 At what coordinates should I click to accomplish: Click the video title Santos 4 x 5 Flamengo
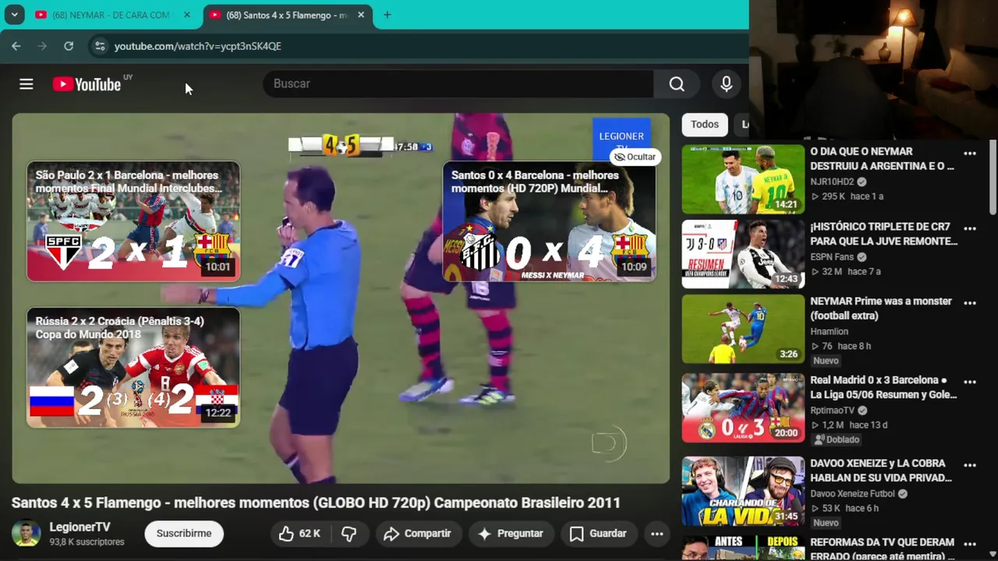(316, 503)
